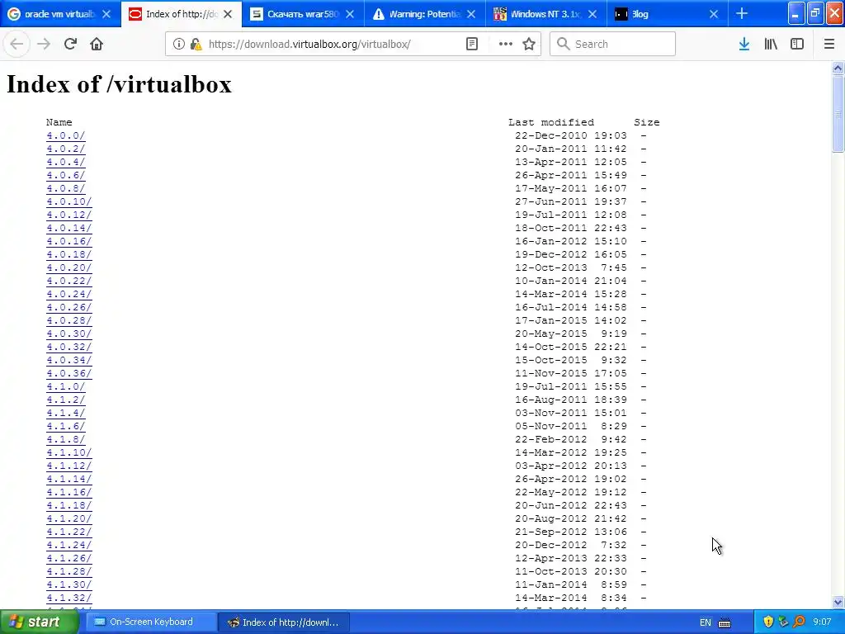
Task: Click the date '11-Nov-2015 17:05'
Action: (571, 373)
